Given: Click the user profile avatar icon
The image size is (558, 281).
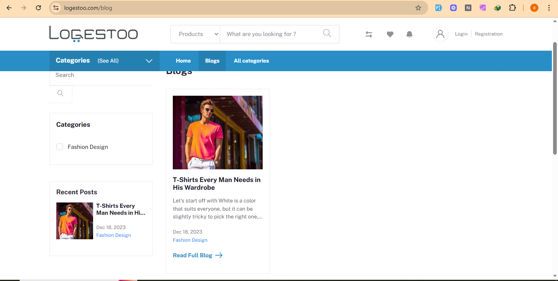Looking at the screenshot, I should tap(440, 34).
